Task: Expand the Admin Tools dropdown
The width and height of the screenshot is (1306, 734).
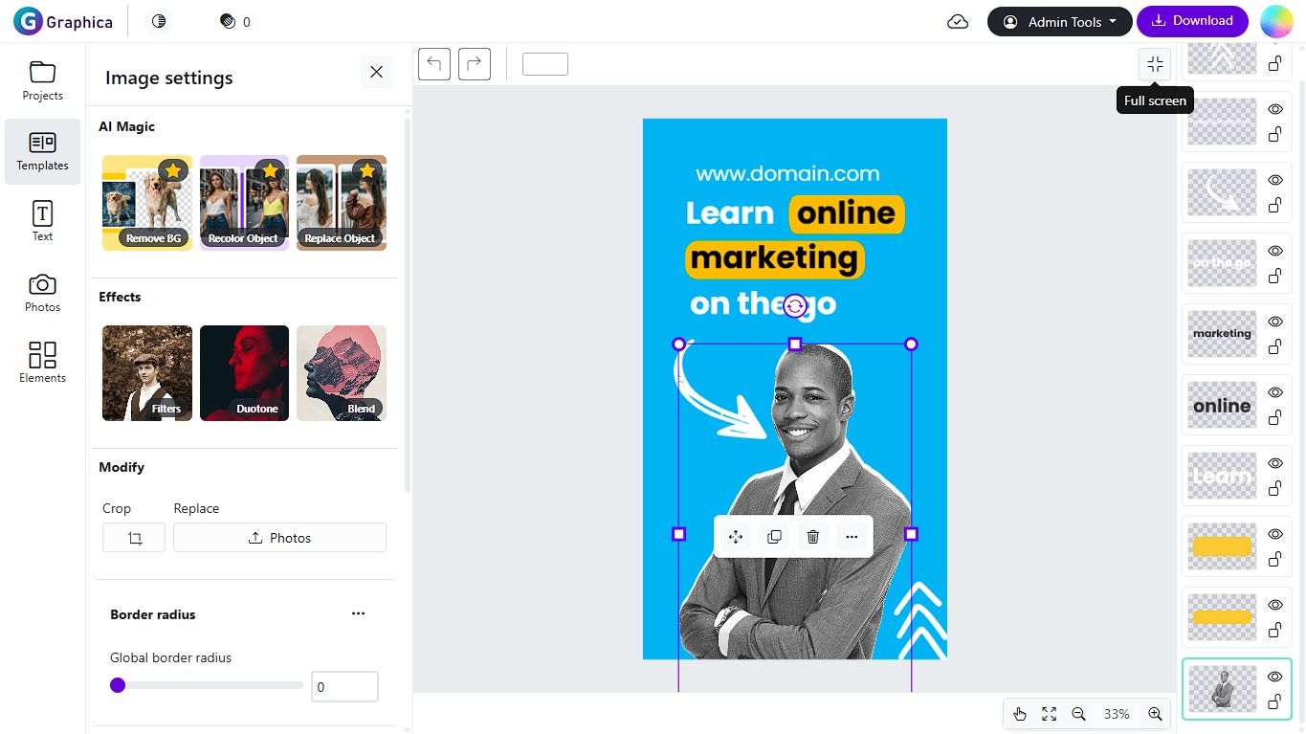Action: 1060,21
